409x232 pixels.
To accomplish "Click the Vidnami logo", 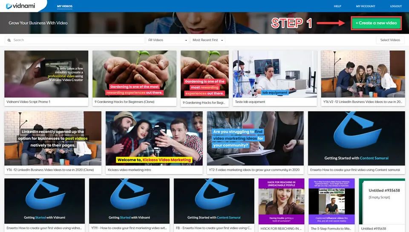I will pyautogui.click(x=20, y=6).
